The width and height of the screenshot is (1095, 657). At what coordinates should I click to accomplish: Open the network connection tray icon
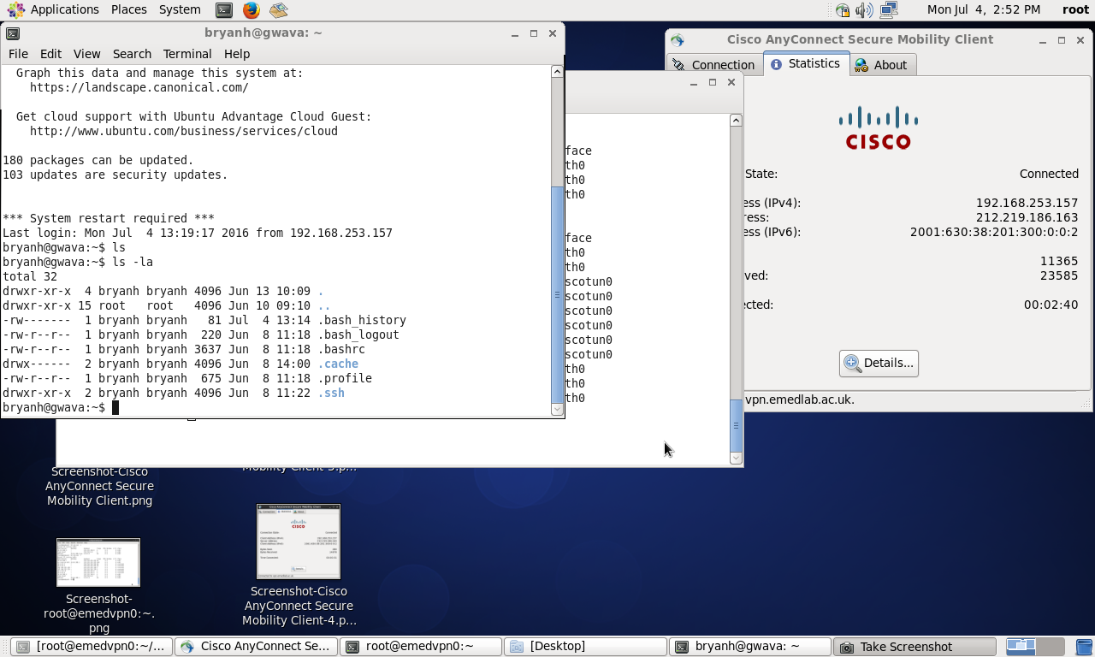pos(889,10)
